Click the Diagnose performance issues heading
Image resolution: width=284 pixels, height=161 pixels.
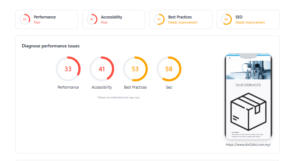click(x=51, y=46)
